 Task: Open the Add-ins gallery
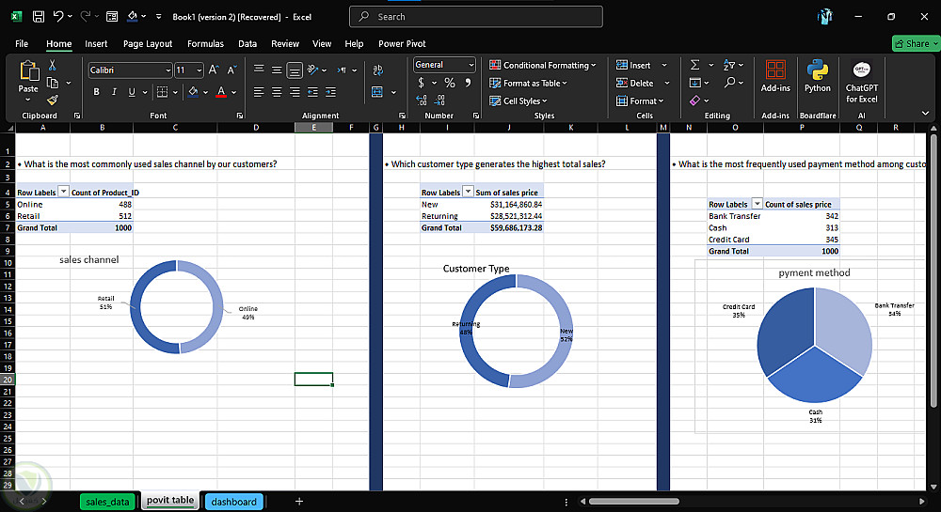pos(775,75)
